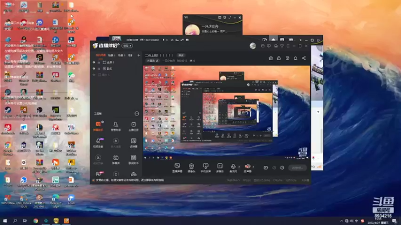Open the Microsoft Edge desktop shortcut
401x225 pixels.
55,201
